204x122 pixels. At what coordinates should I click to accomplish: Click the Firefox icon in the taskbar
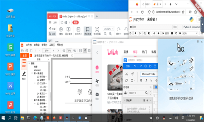coord(54,118)
